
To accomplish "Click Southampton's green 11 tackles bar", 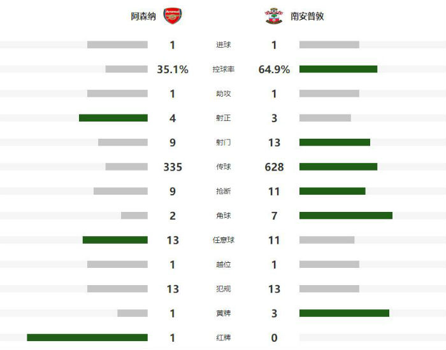I will pos(333,191).
